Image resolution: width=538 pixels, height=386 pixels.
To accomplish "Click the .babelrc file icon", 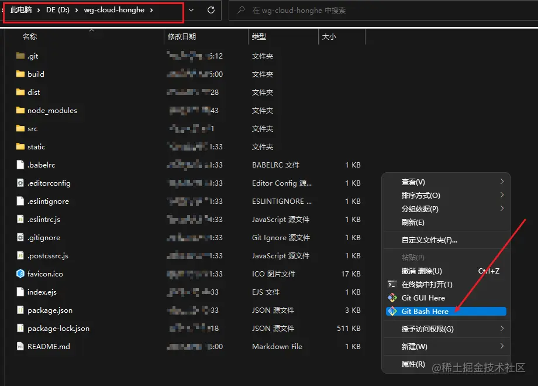I will point(20,165).
